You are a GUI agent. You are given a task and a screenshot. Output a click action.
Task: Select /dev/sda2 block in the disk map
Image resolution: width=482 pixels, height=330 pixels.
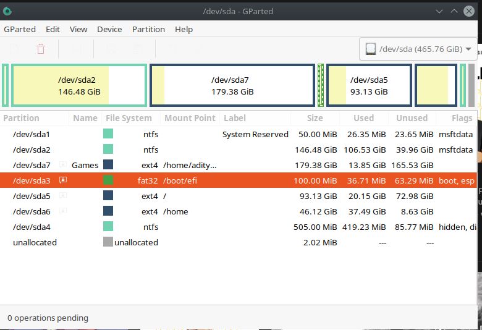click(79, 85)
